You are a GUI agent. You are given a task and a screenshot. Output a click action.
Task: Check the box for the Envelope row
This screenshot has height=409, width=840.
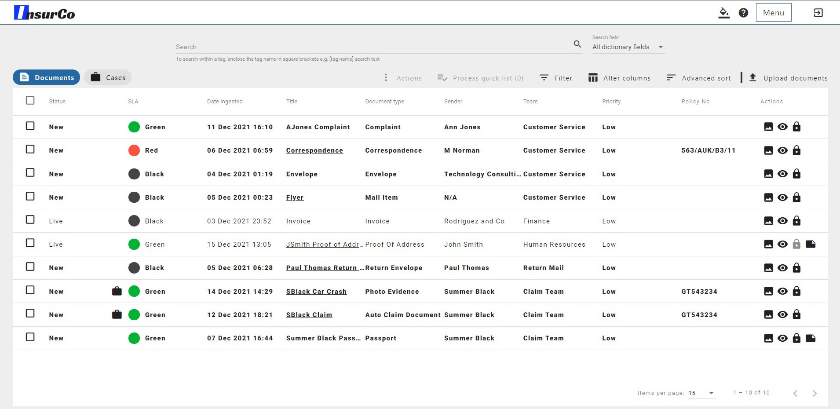click(x=30, y=173)
